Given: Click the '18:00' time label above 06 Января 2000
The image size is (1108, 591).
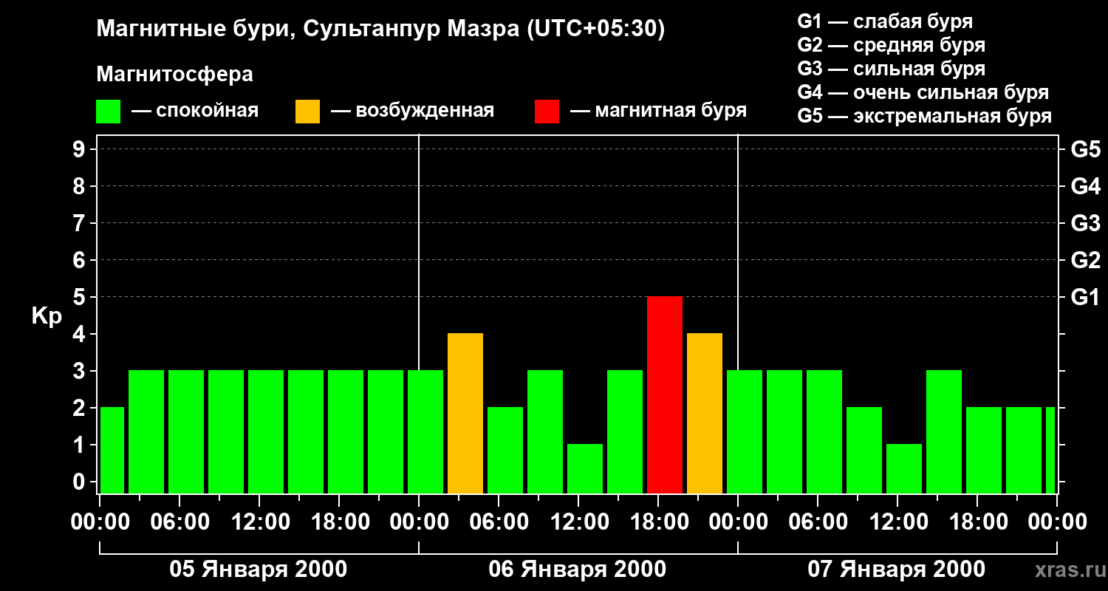Looking at the screenshot, I should pyautogui.click(x=658, y=522).
